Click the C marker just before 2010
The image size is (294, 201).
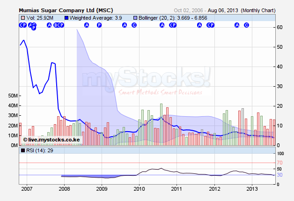134,25
